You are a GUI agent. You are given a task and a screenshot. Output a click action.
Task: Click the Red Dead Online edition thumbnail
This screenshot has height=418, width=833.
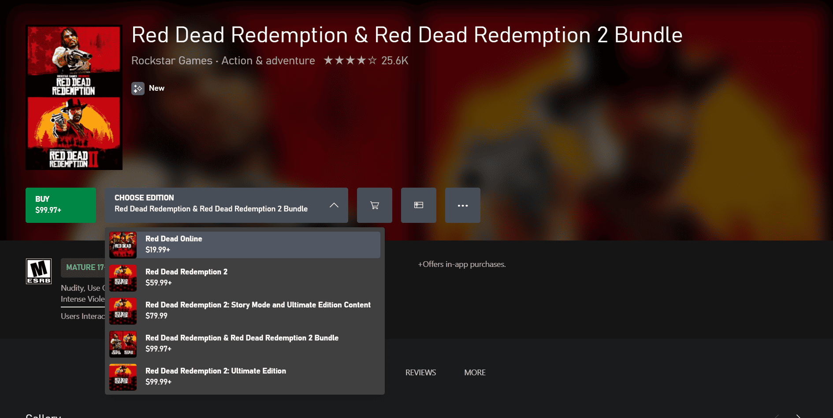click(x=123, y=245)
